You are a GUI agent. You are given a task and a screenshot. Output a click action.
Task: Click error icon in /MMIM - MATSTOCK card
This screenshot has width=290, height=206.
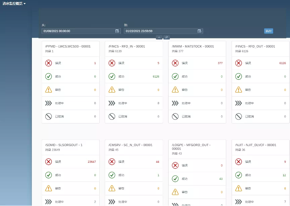[175, 63]
